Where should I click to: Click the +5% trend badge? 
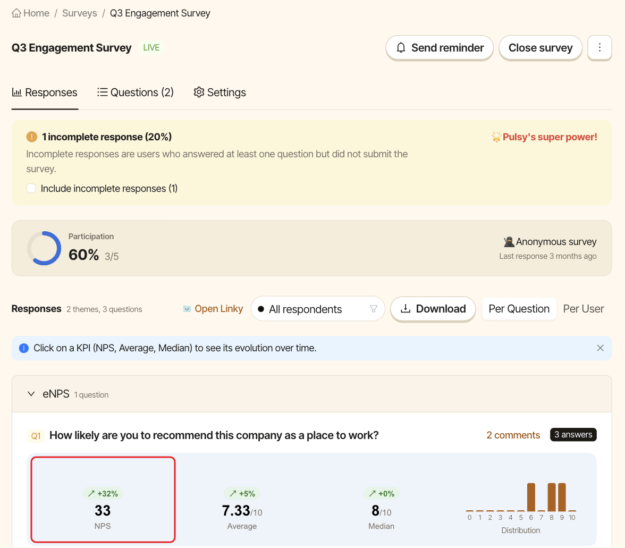[x=242, y=493]
